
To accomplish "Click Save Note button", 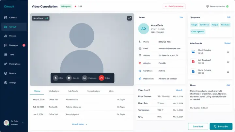I will pyautogui.click(x=198, y=126).
